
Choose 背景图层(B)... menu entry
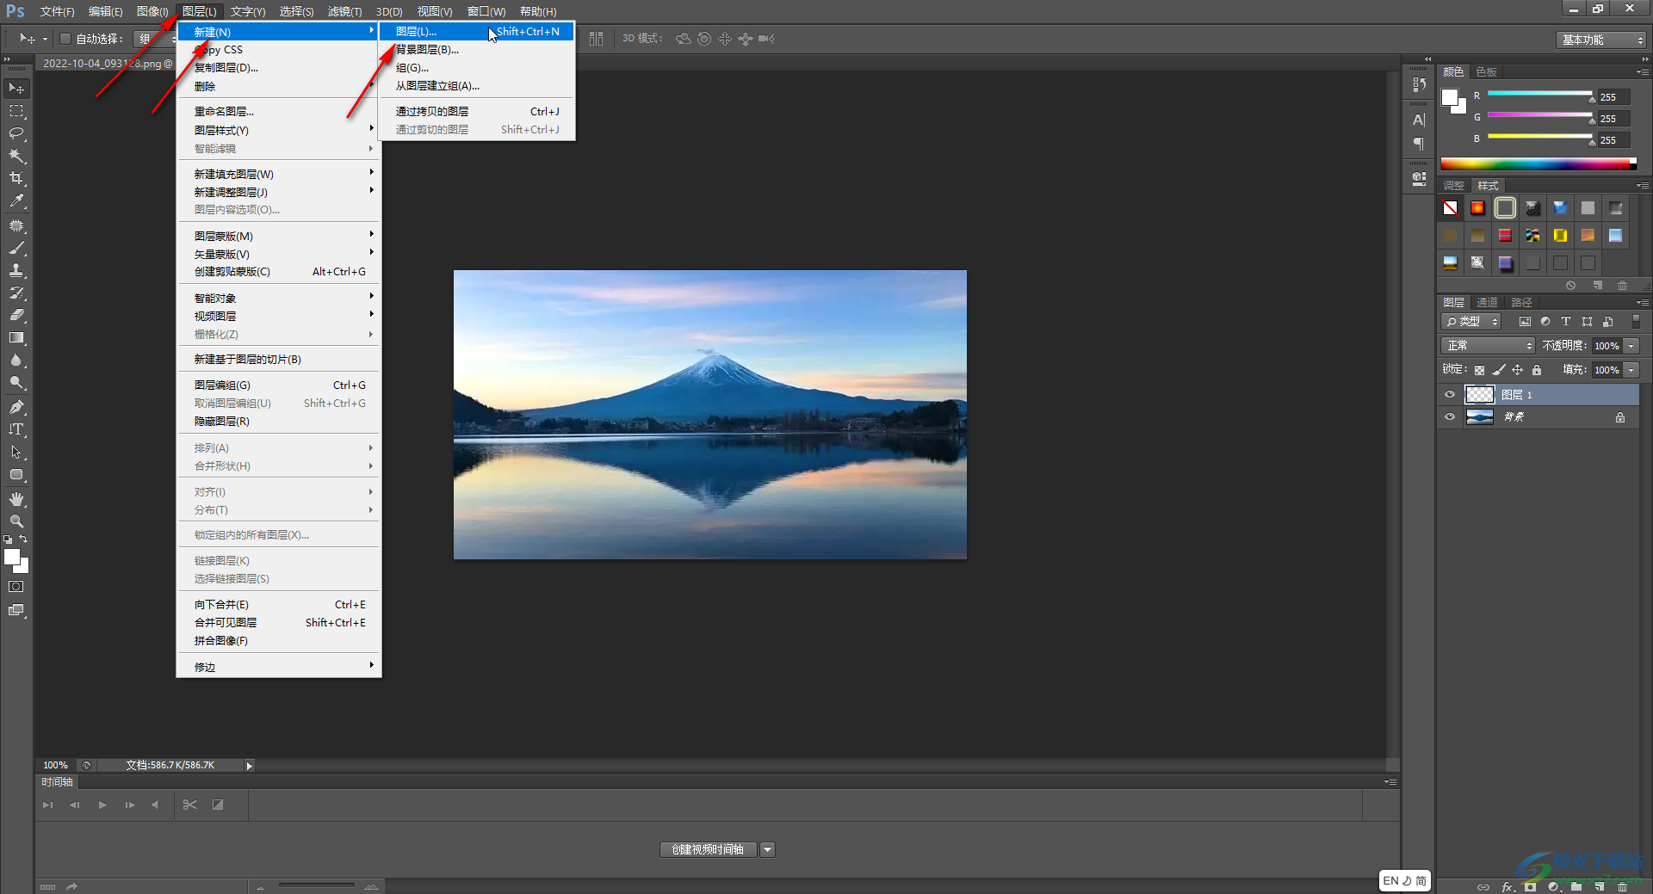(x=477, y=50)
